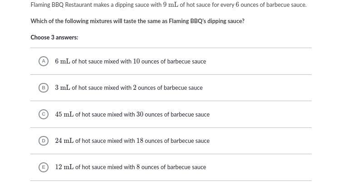Click the 'Choose 3 answers:' instruction

(54, 38)
